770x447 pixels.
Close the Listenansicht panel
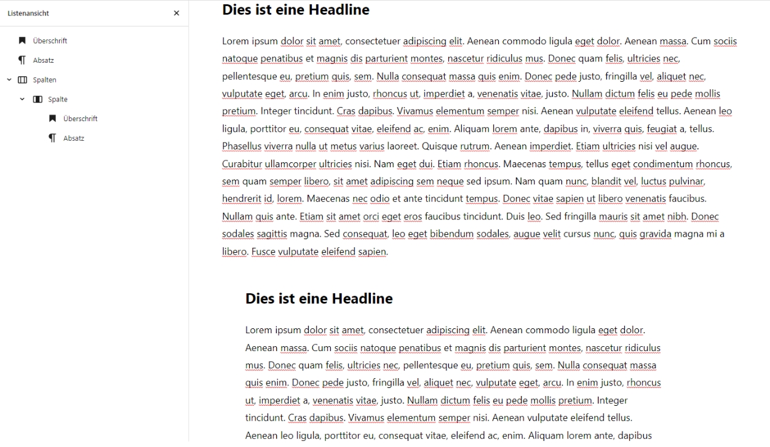(x=177, y=13)
